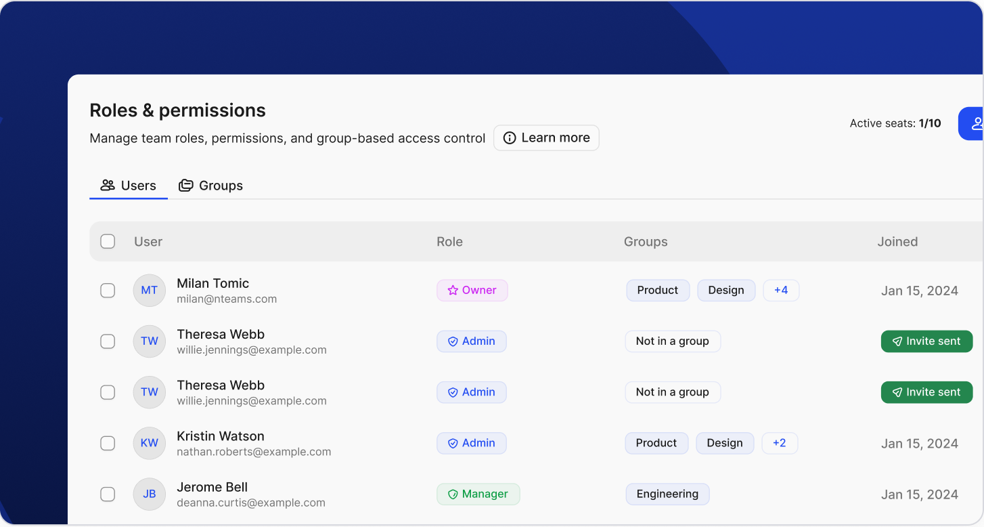Click the Active seats 1/10 indicator
Screen dimensions: 984x527
coord(895,123)
